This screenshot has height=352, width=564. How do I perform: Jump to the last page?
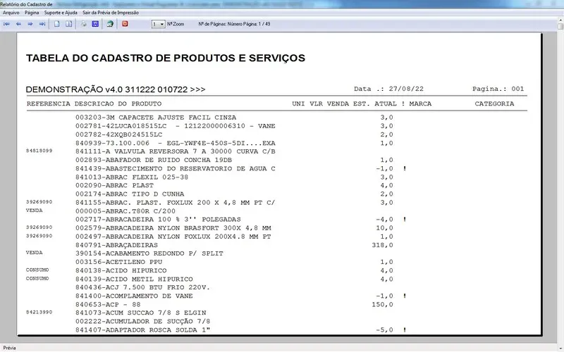(42, 24)
